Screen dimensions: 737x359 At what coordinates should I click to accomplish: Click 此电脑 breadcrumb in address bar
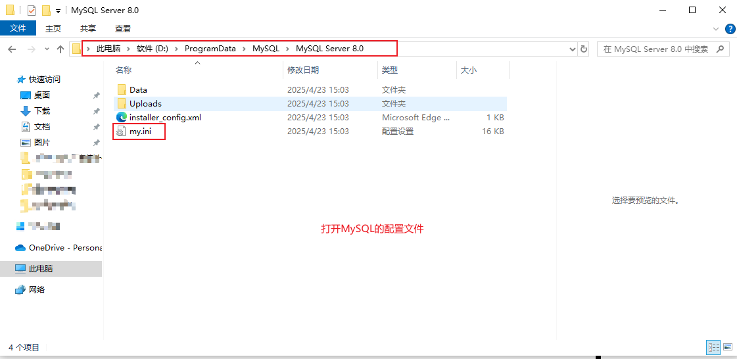click(x=108, y=49)
